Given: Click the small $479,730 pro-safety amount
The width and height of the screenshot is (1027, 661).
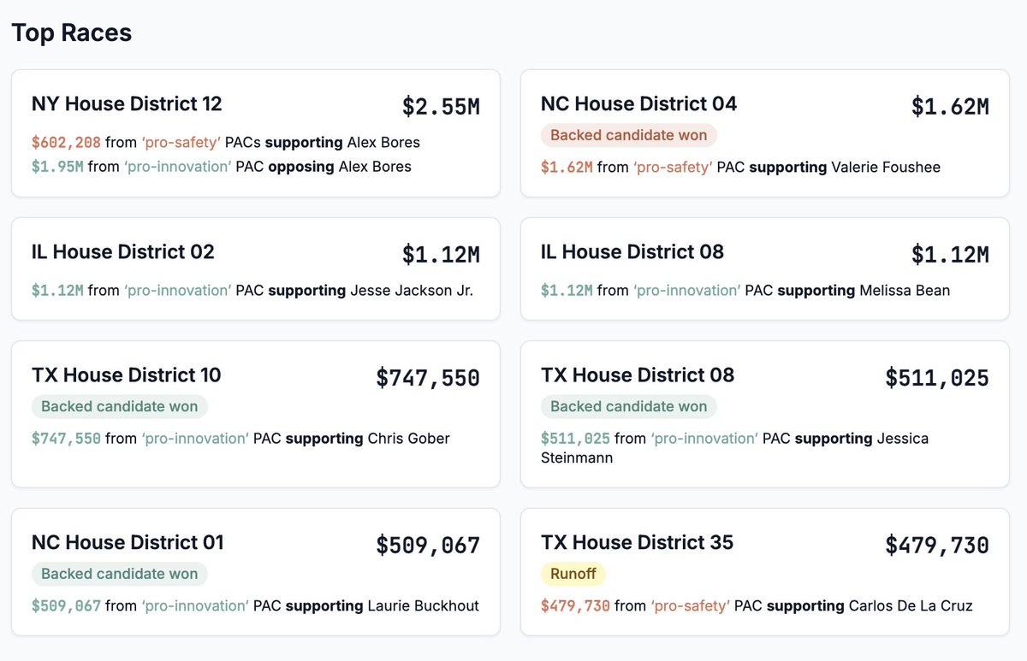Looking at the screenshot, I should [x=575, y=606].
